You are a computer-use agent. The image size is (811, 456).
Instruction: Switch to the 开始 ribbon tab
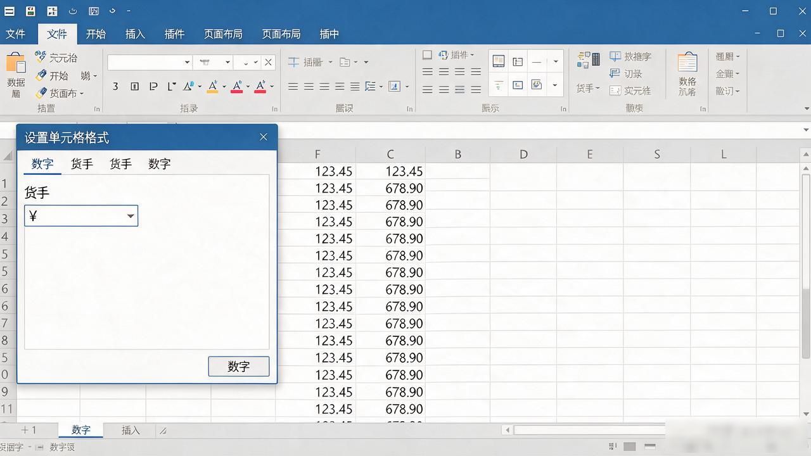(96, 34)
